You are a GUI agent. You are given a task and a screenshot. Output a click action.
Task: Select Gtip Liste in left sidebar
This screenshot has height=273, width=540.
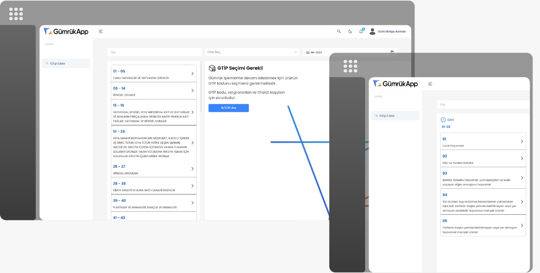click(x=66, y=63)
